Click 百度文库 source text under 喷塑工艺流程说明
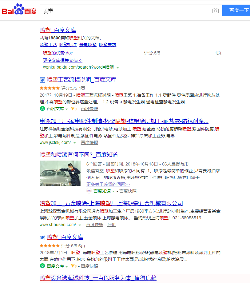This screenshot has height=283, width=250. (55, 109)
